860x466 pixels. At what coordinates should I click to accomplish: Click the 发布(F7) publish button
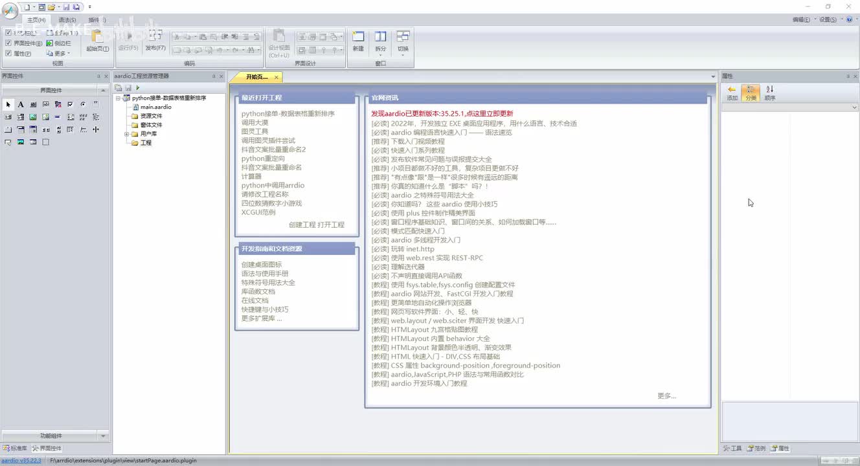pyautogui.click(x=155, y=40)
